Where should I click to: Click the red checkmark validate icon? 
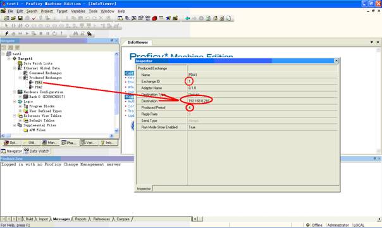[34, 18]
